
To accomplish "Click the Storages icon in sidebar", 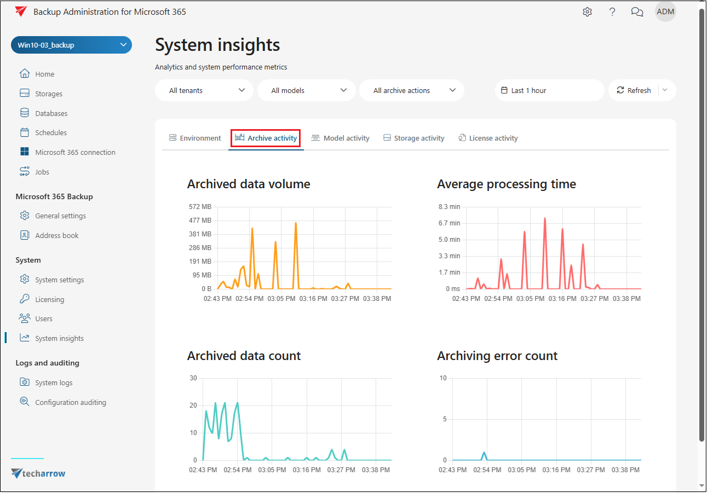I will pos(25,94).
